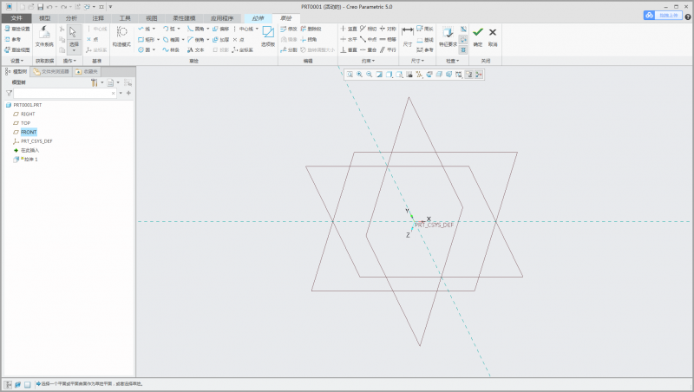
Task: Select the 样条 (Spline) sketch tool
Action: pyautogui.click(x=171, y=50)
